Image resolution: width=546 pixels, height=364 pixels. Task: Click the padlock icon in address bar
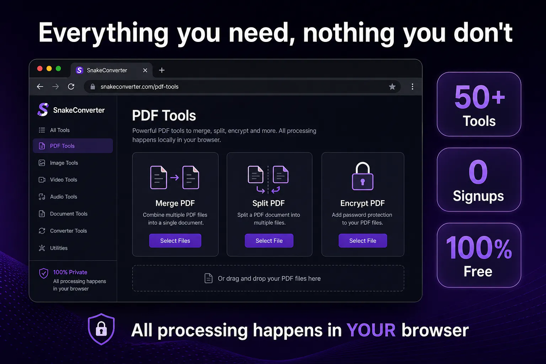coord(93,87)
